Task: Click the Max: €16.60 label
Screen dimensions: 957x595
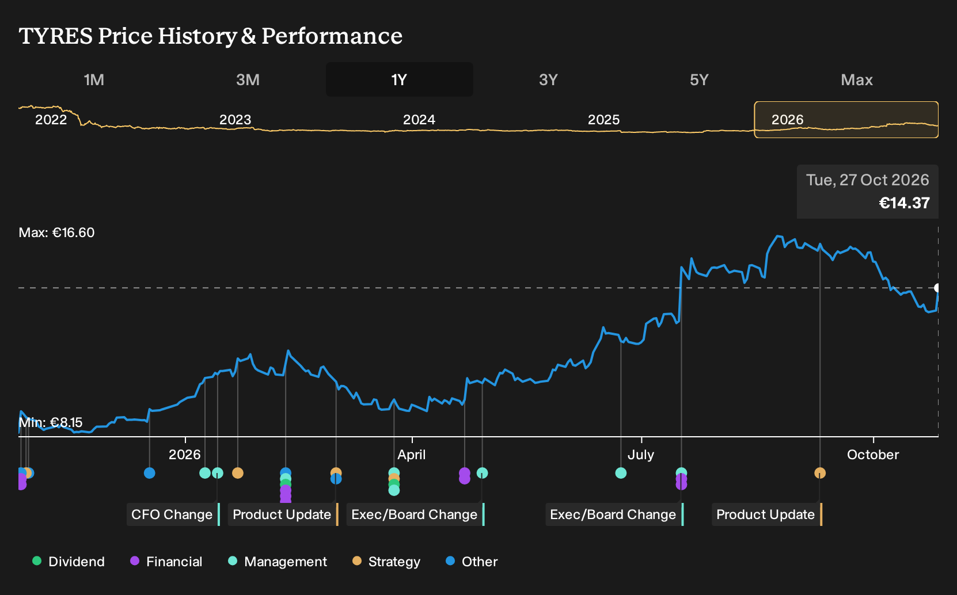Action: point(56,232)
